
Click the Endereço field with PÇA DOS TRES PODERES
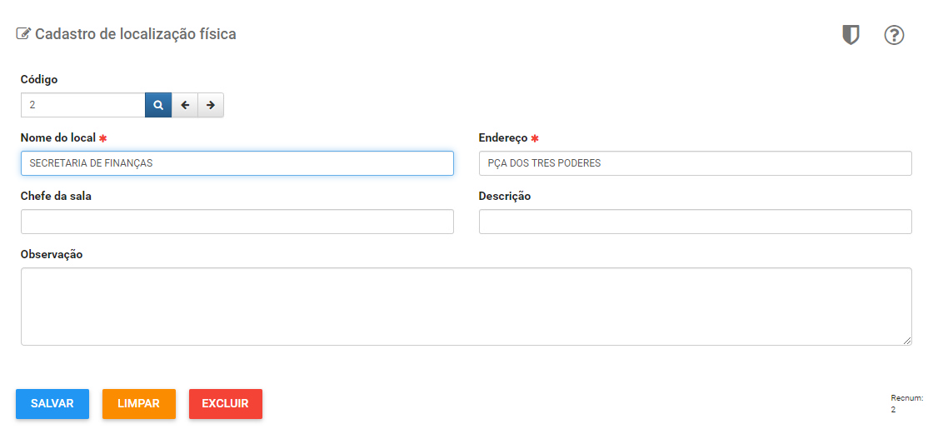695,163
